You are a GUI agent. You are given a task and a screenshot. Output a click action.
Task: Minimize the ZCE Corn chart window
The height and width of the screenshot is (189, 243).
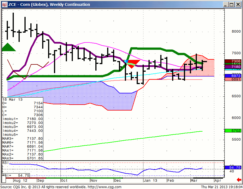click(x=226, y=4)
